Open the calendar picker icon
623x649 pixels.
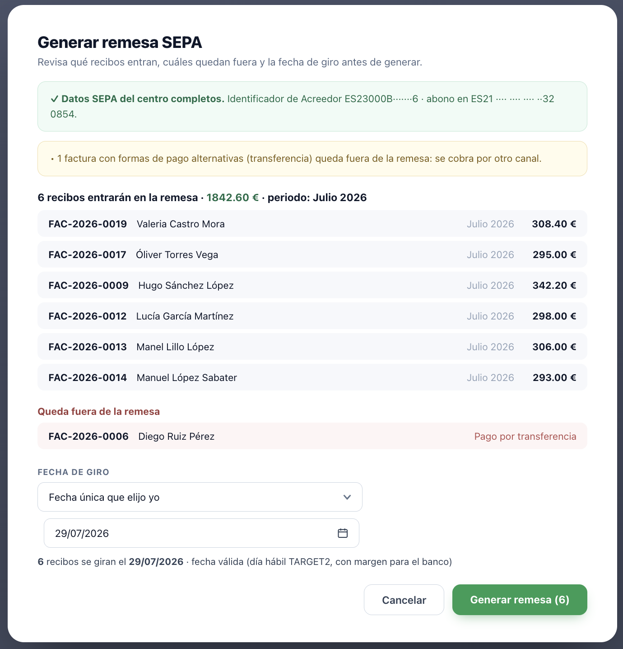[x=343, y=533]
